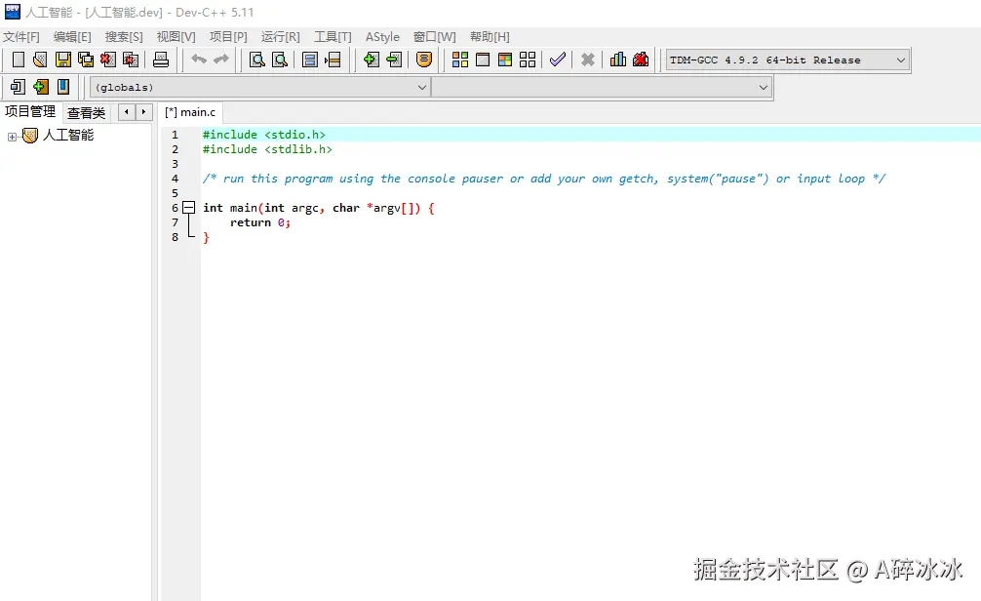
Task: Click the Insert green plus icon in second row
Action: coord(41,87)
